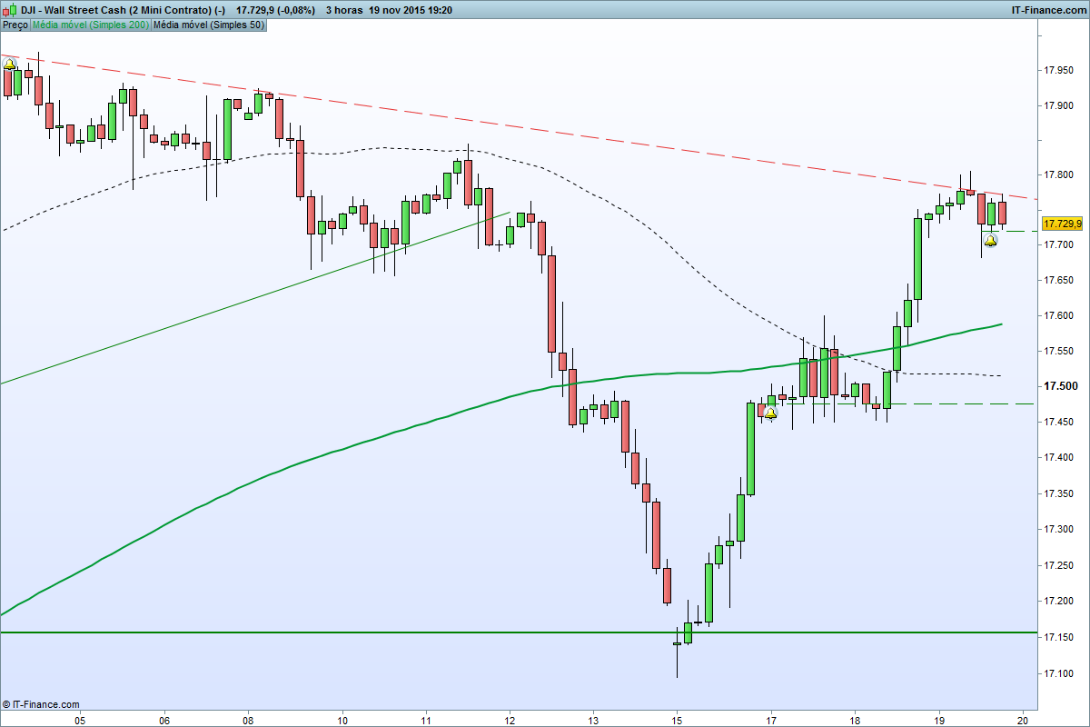The image size is (1090, 727).
Task: Click the current price tag 17.729,9 on the axis
Action: coord(1063,224)
